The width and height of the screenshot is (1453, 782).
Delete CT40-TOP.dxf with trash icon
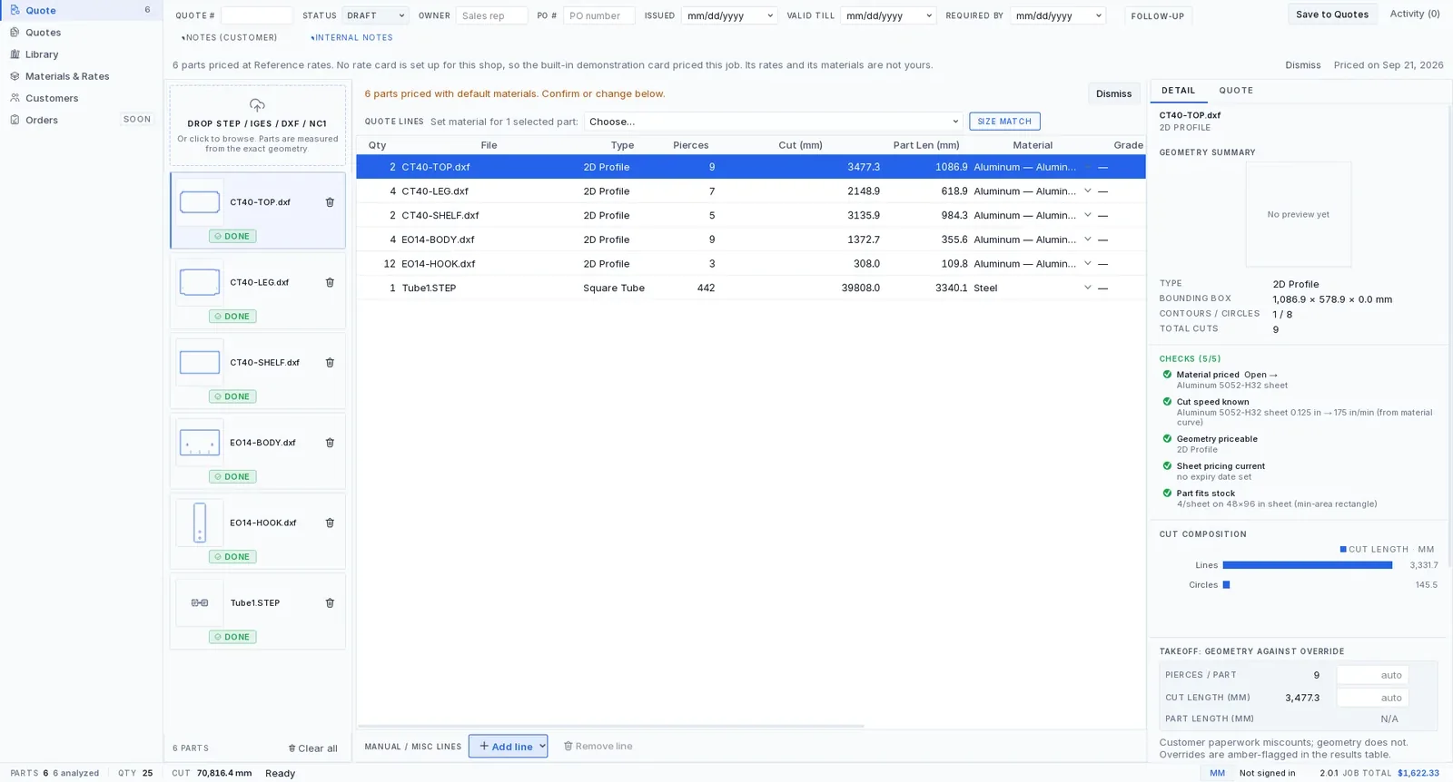[x=330, y=202]
